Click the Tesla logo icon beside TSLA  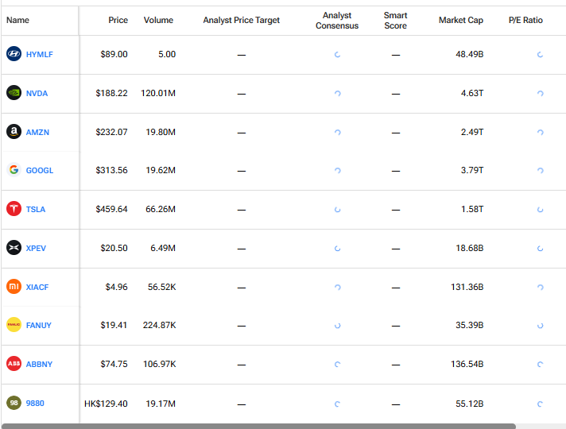(x=14, y=209)
